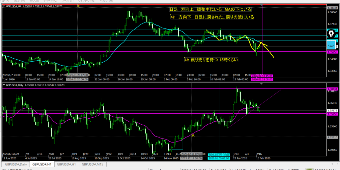Select the yellow text starting with '日足 方向上'
The width and height of the screenshot is (340, 170).
[x=211, y=9]
